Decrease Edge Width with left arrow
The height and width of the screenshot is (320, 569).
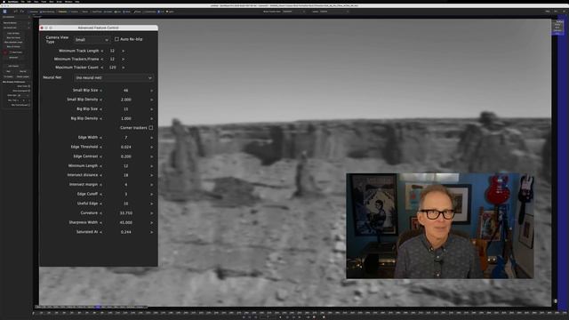pos(100,138)
